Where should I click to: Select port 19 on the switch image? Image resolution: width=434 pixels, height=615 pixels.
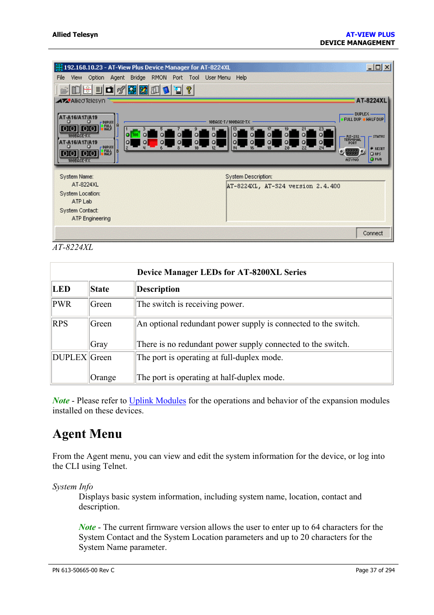(x=294, y=134)
